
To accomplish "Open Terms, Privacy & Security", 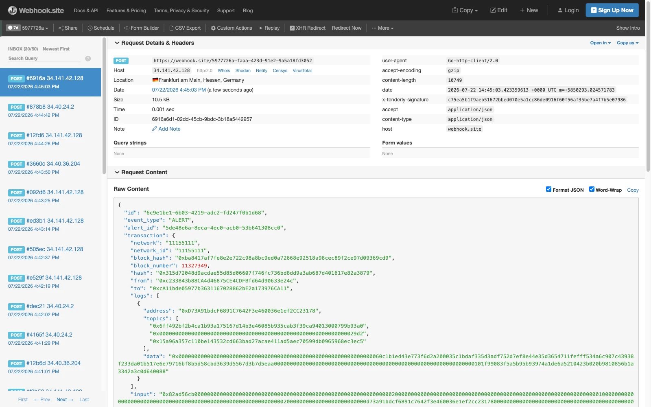I will 181,11.
